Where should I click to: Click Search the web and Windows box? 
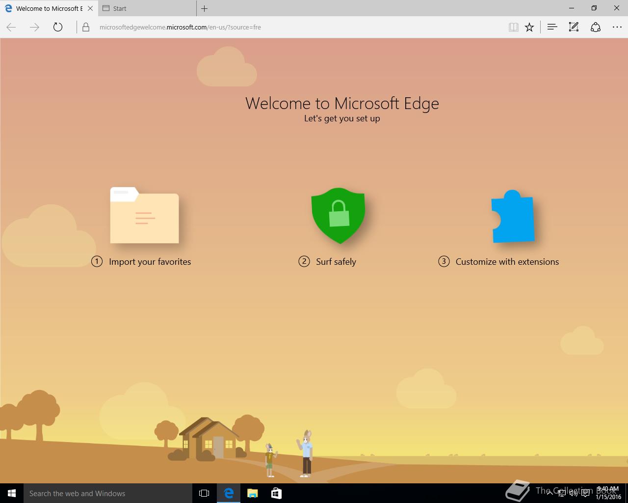[x=108, y=493]
